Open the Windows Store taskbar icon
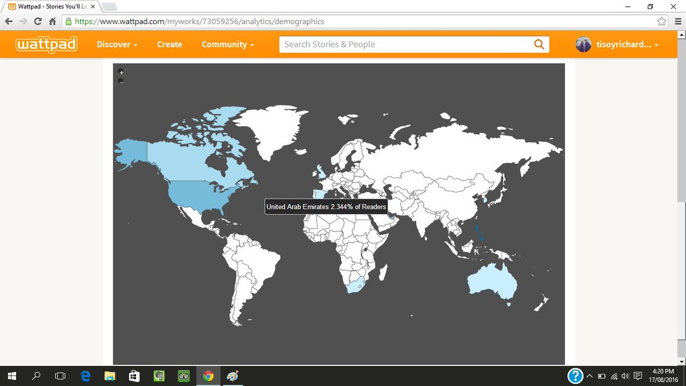The width and height of the screenshot is (686, 386). coord(134,376)
